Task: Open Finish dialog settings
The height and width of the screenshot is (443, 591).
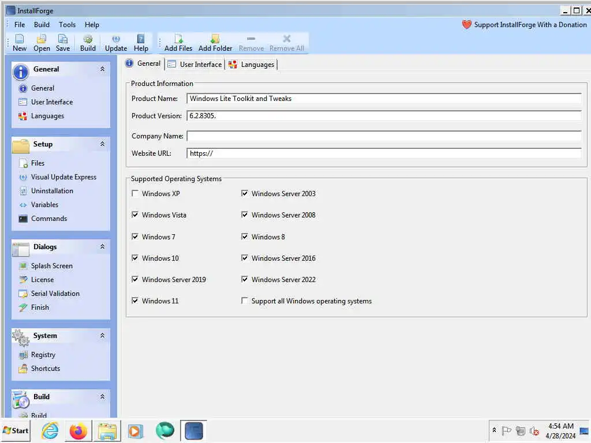Action: point(34,308)
